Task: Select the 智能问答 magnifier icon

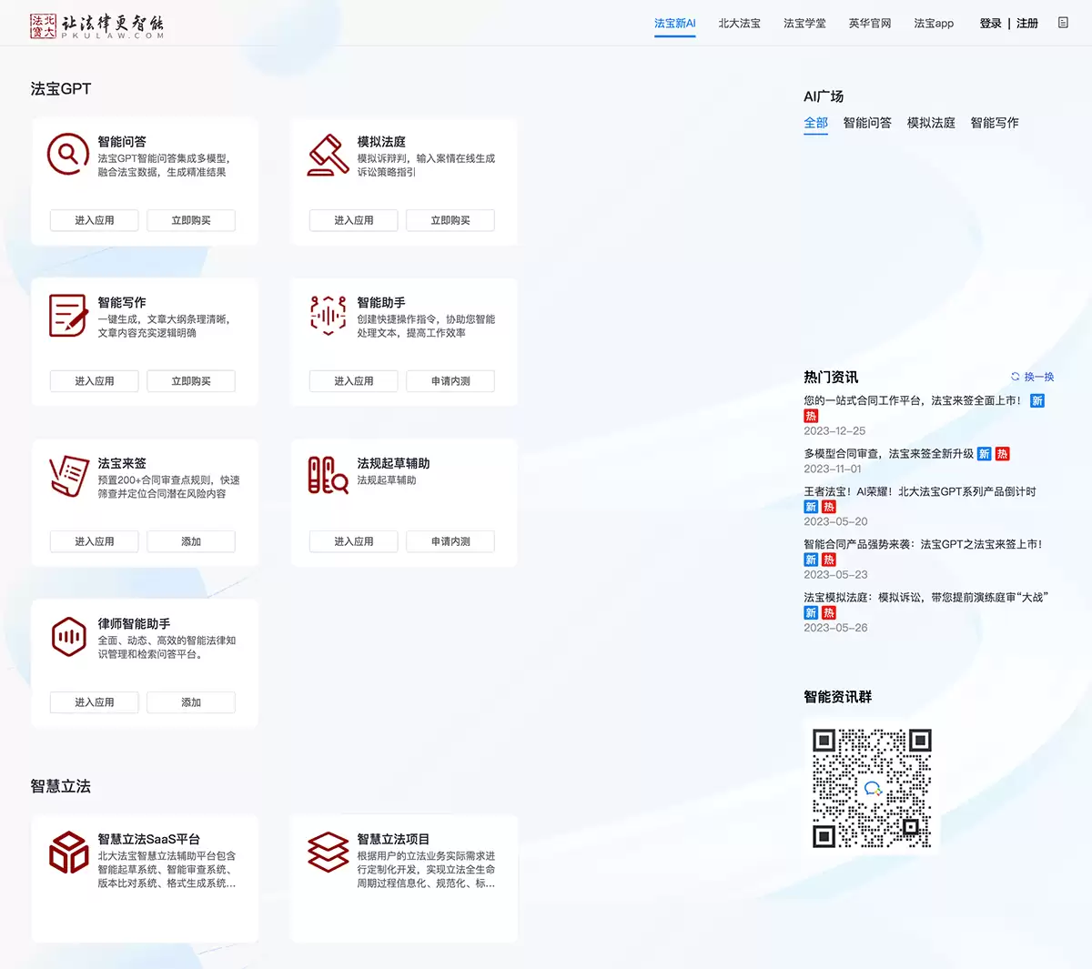Action: [x=66, y=155]
